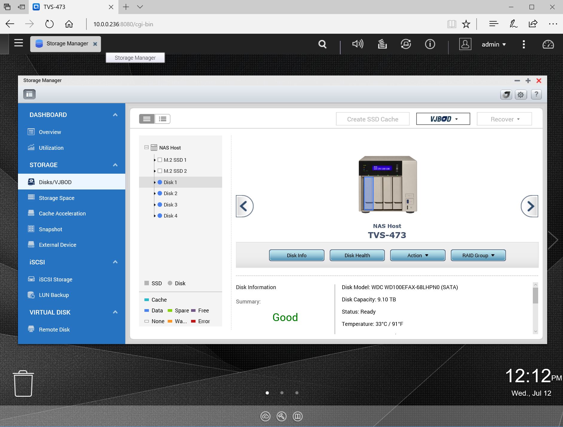Go to the third desktop page dot

coord(297,393)
